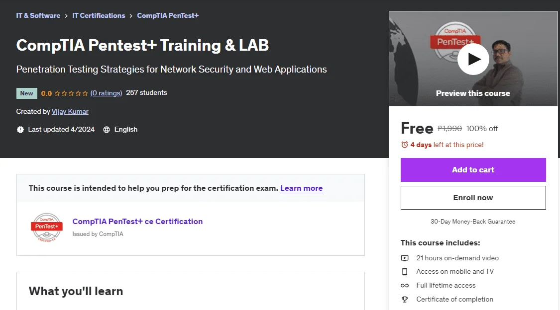
Task: Open the Learn more certification link
Action: (x=302, y=188)
